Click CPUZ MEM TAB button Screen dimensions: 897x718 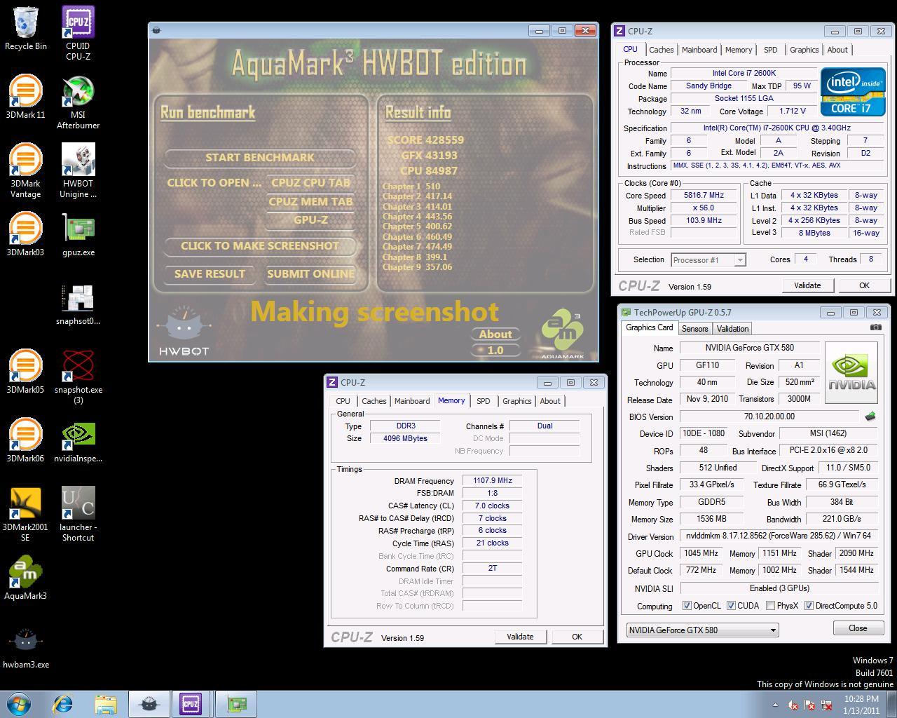310,201
